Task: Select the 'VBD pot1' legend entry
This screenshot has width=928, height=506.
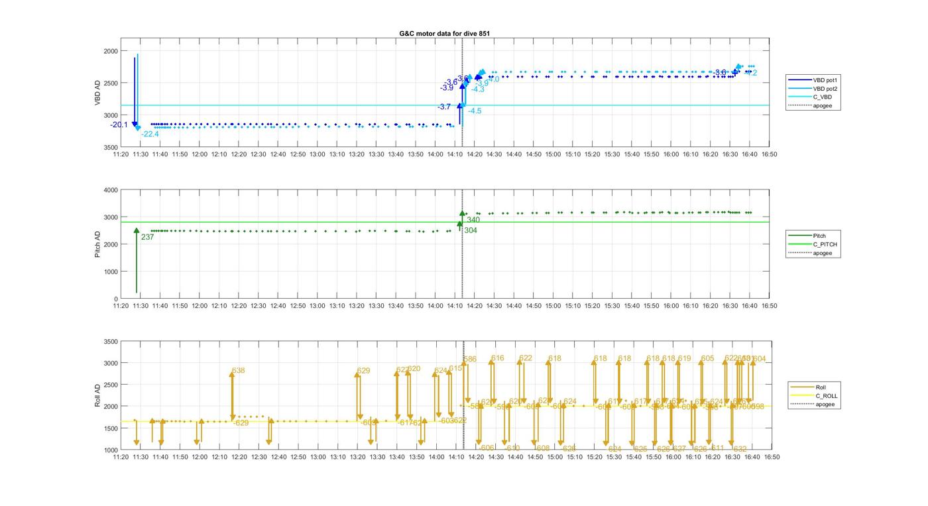Action: [826, 80]
